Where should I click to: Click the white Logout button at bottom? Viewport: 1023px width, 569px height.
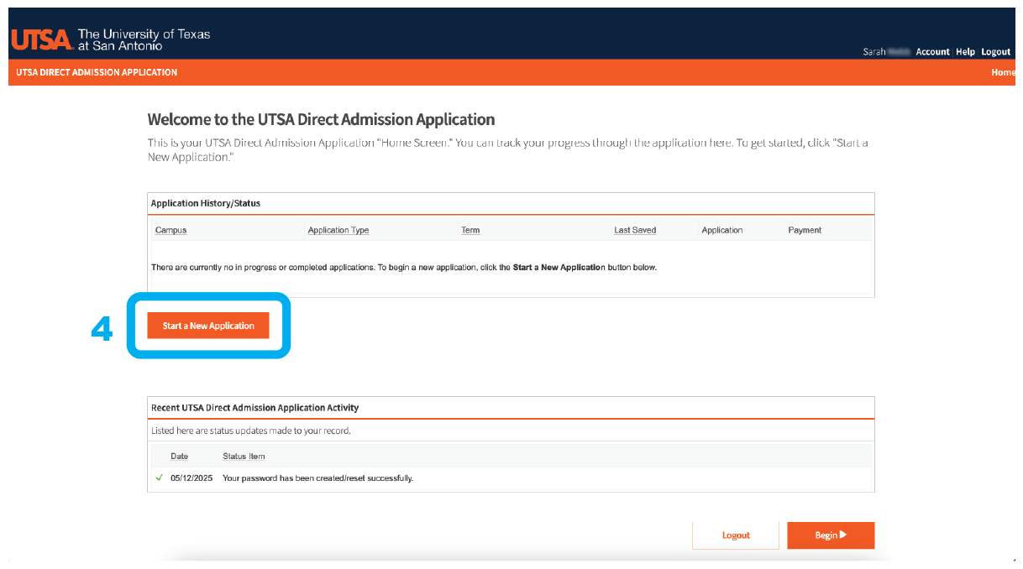tap(736, 535)
